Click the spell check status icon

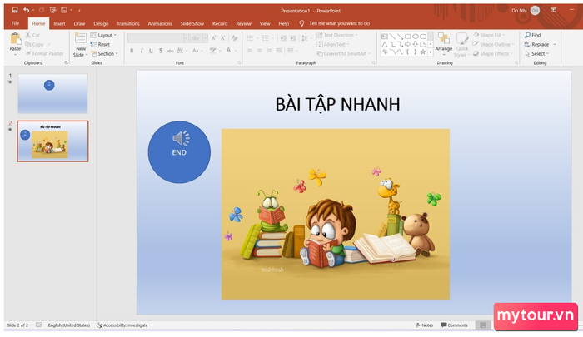(x=38, y=325)
